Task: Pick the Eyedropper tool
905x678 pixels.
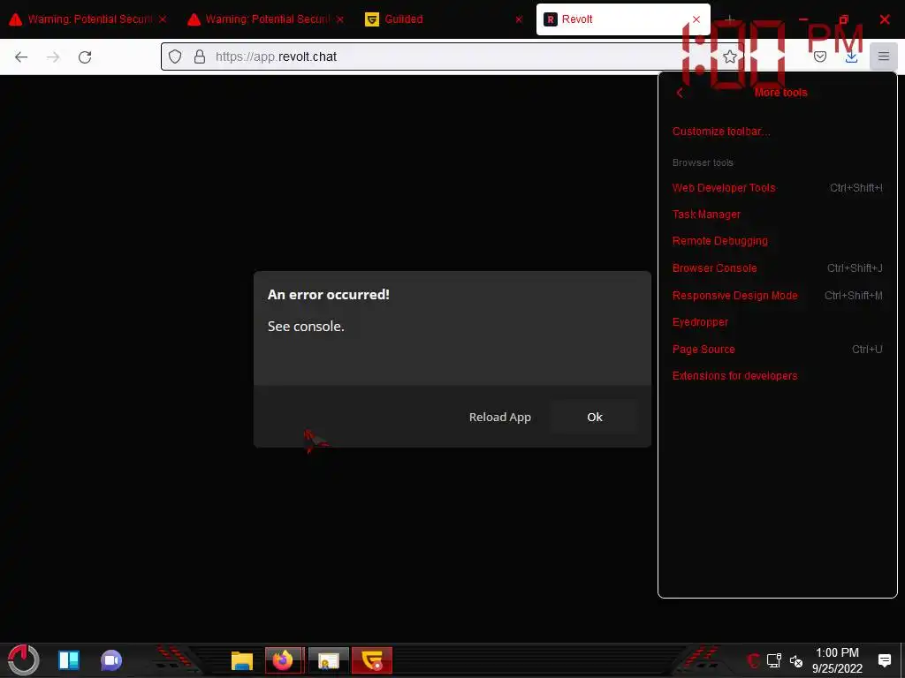Action: [x=778, y=321]
